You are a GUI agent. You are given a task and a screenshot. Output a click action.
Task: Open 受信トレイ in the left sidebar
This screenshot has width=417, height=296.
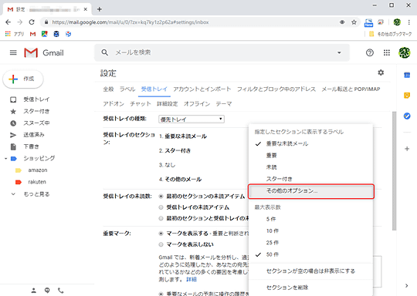click(x=36, y=99)
